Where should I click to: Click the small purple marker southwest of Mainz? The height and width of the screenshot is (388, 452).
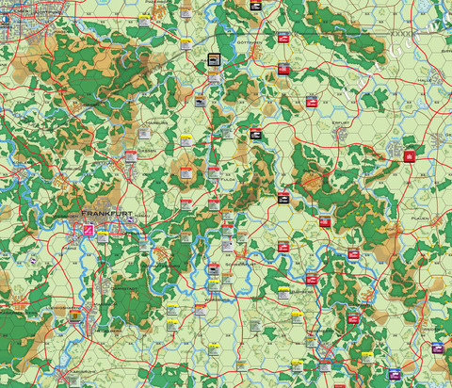click(33, 261)
